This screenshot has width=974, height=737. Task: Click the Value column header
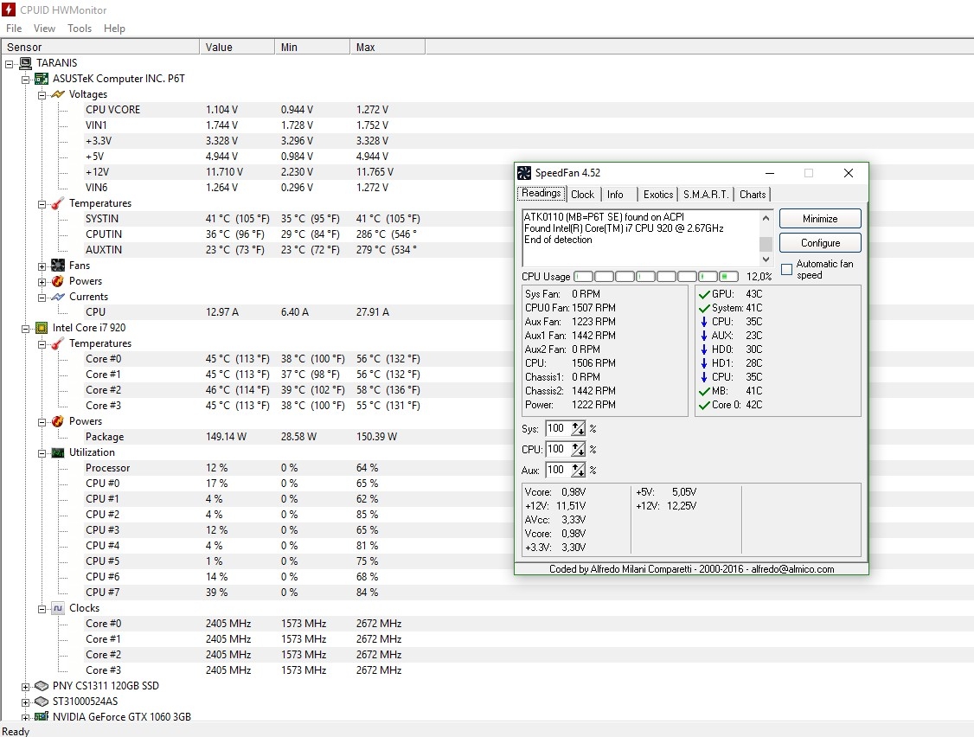(237, 48)
